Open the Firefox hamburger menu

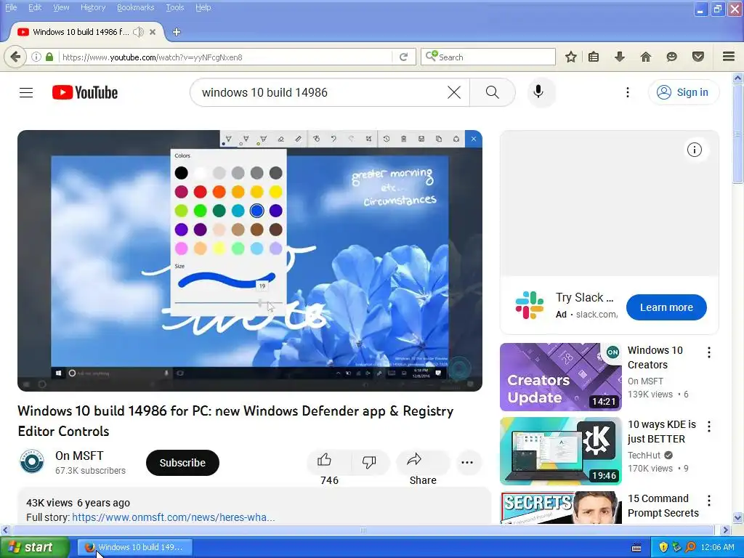point(729,57)
